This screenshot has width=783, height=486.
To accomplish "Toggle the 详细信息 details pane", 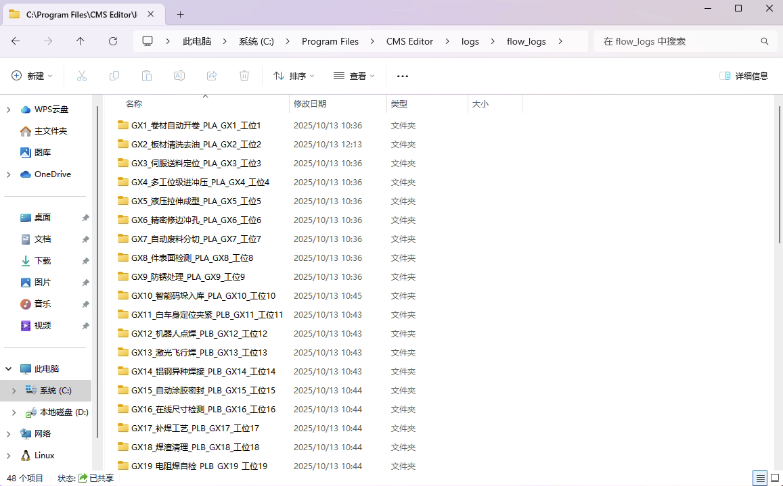I will point(744,76).
